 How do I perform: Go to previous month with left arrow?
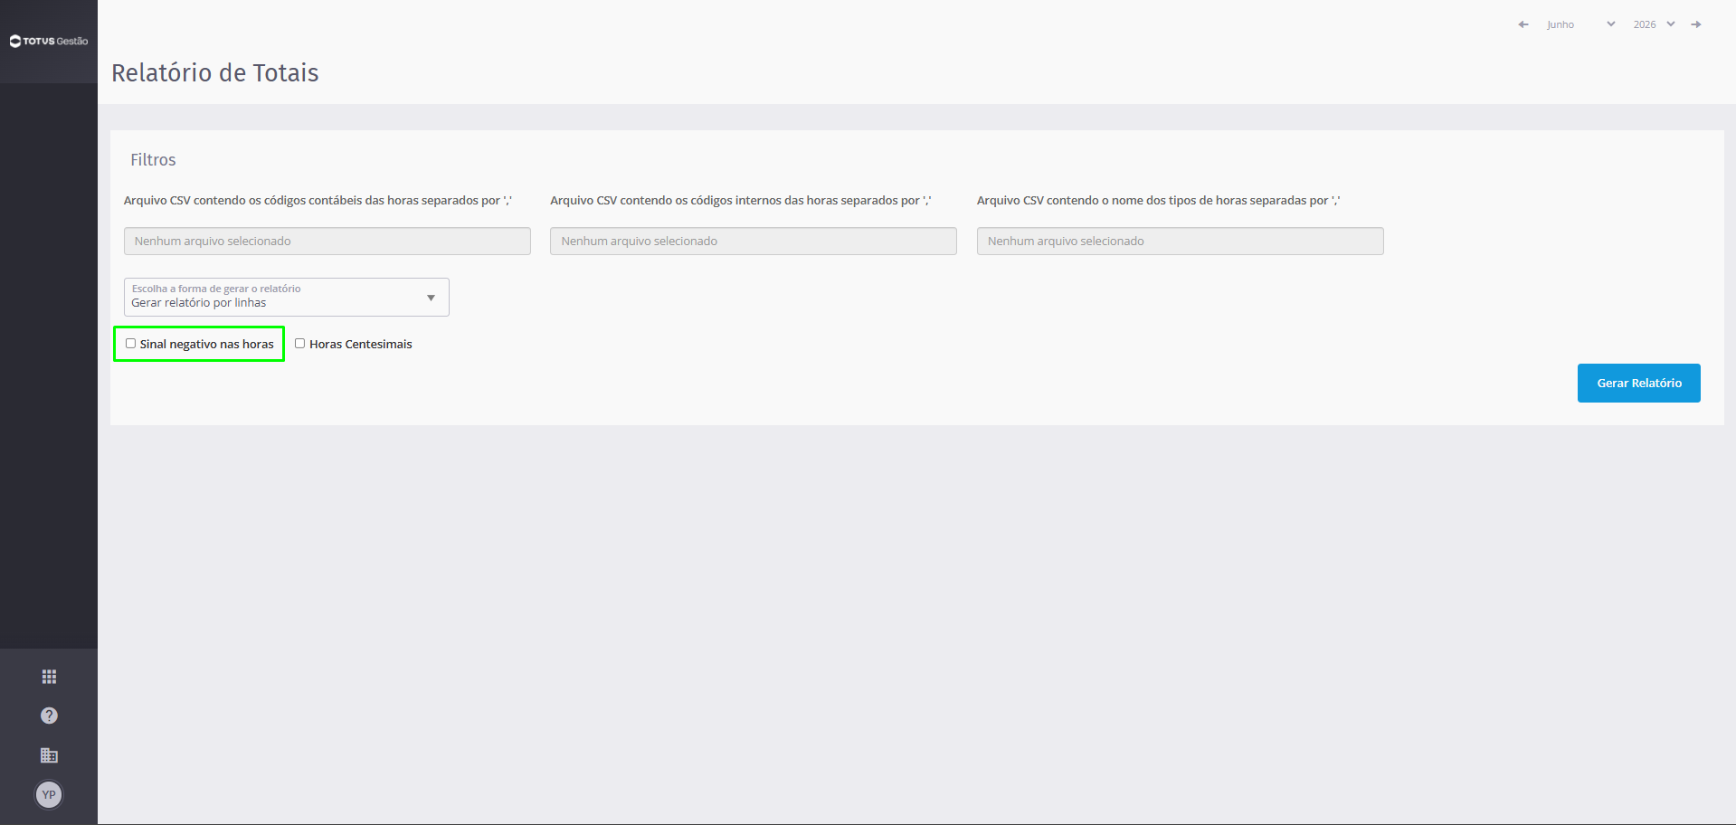(x=1523, y=24)
